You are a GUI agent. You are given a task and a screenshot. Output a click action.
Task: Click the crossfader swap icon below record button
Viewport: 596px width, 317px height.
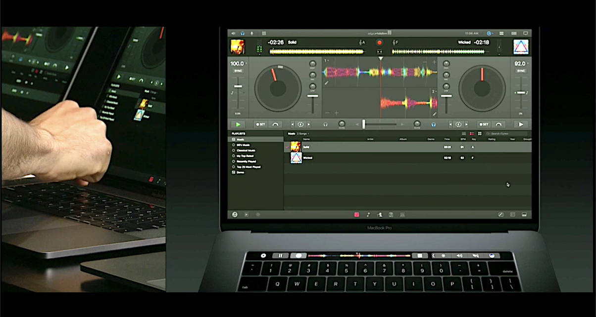tap(380, 51)
